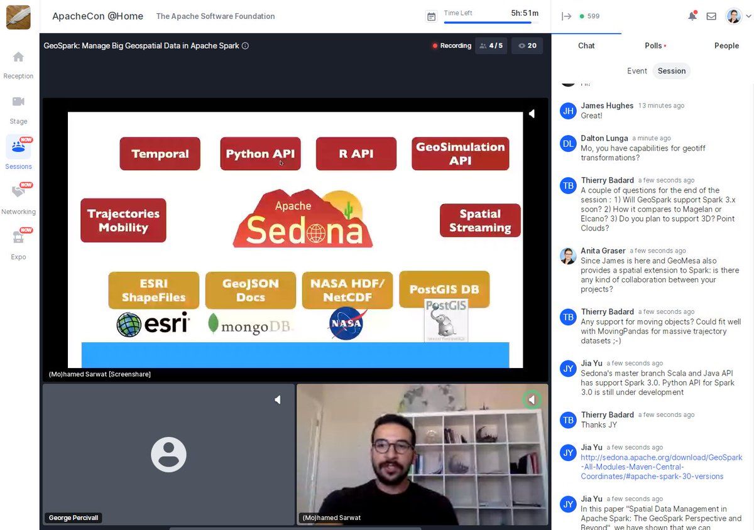Click the Apache feather logo
Viewport: 754px width, 530px height.
pos(18,17)
